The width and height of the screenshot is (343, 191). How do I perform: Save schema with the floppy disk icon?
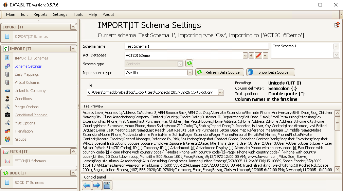[107, 185]
